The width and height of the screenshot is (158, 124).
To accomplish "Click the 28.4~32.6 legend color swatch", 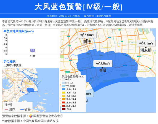I will pos(63,106).
